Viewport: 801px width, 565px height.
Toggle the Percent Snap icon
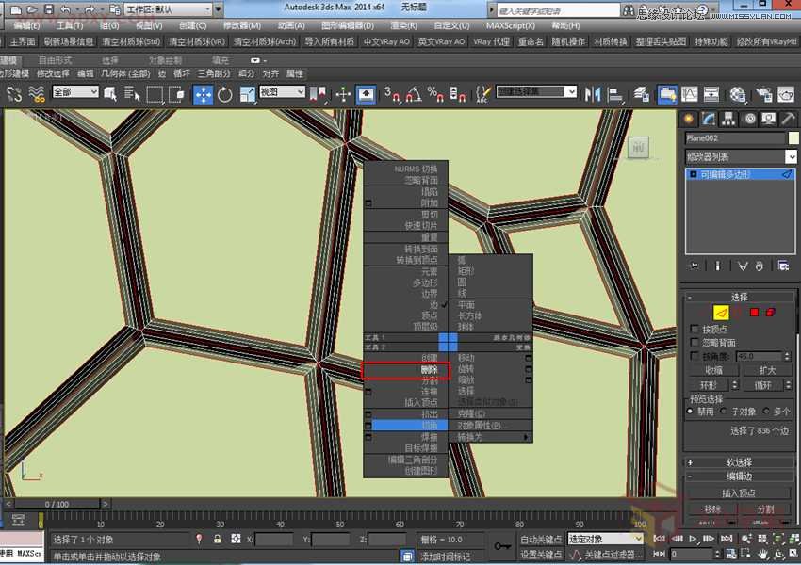click(435, 94)
